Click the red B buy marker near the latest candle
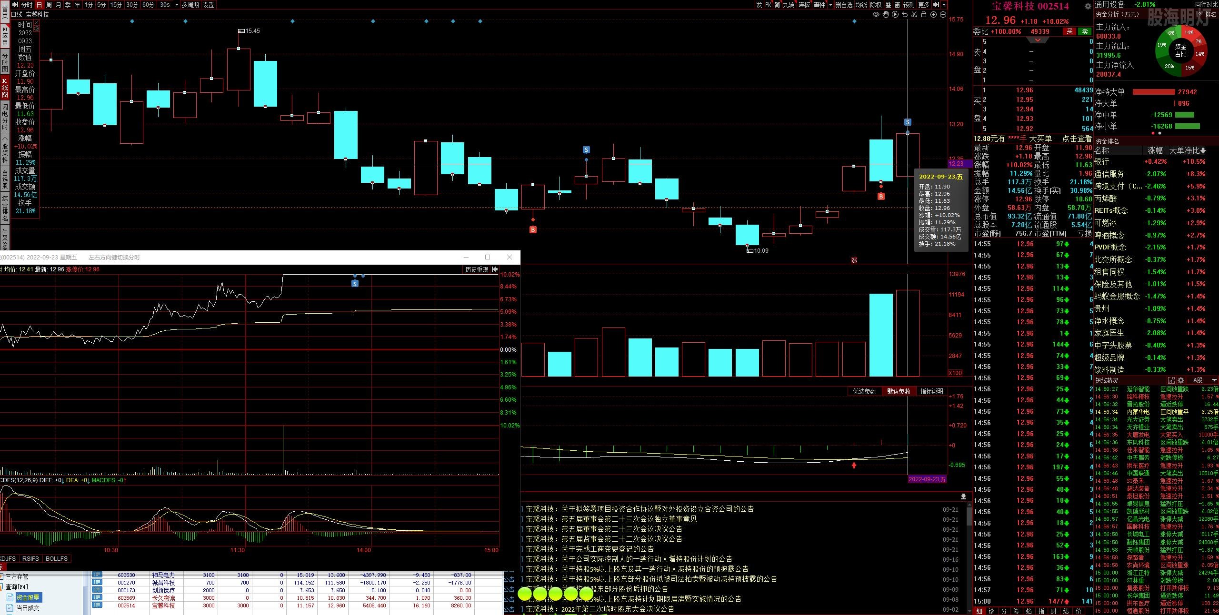 click(881, 196)
